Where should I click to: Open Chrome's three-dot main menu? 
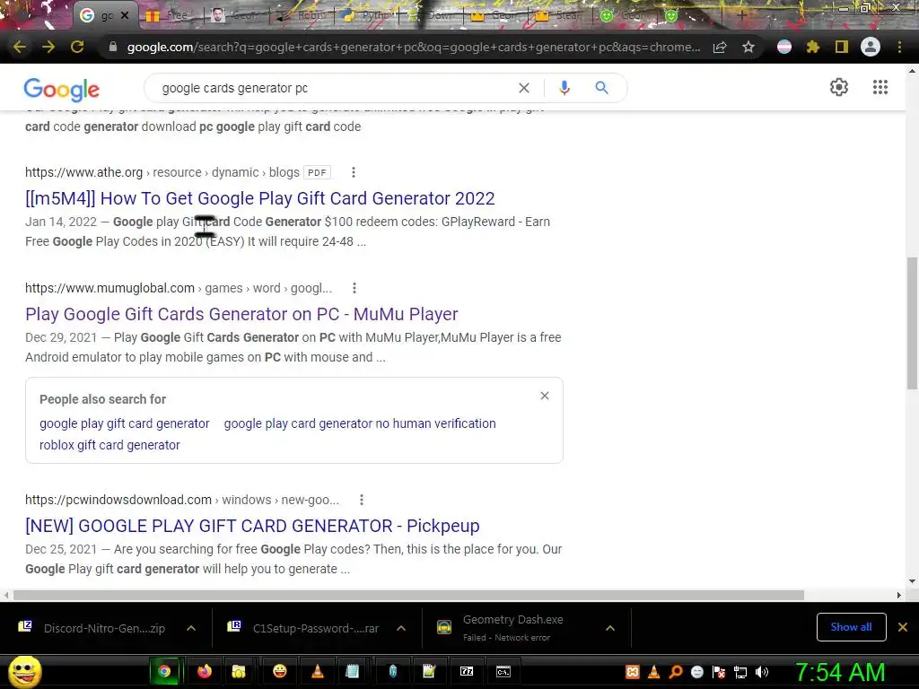point(899,47)
